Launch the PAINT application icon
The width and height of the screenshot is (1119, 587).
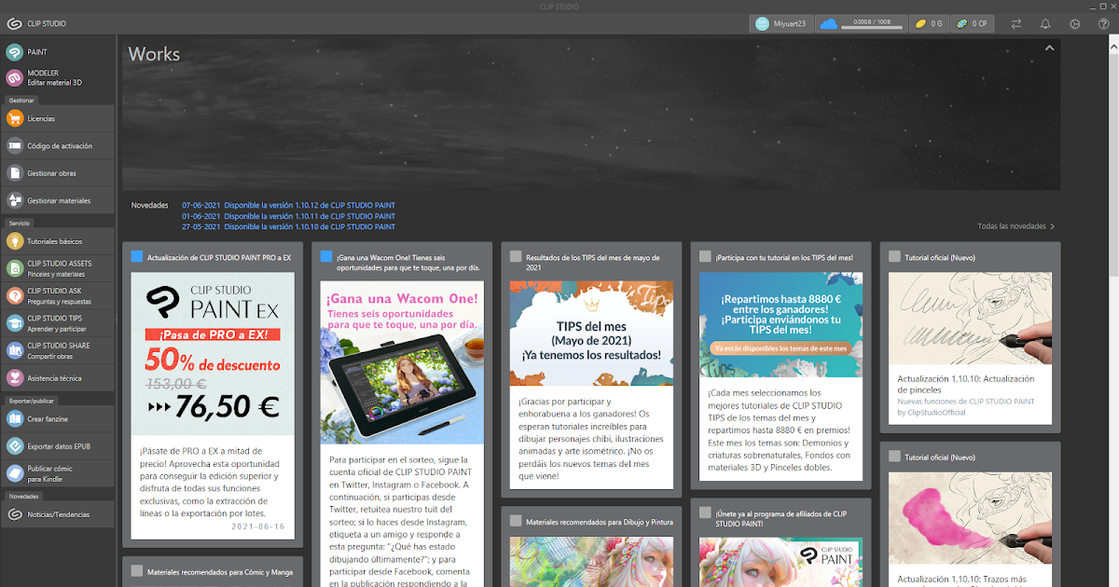click(14, 52)
